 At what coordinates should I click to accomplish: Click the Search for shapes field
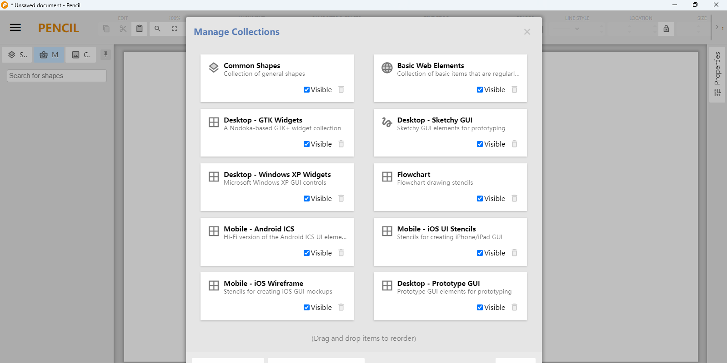(57, 76)
